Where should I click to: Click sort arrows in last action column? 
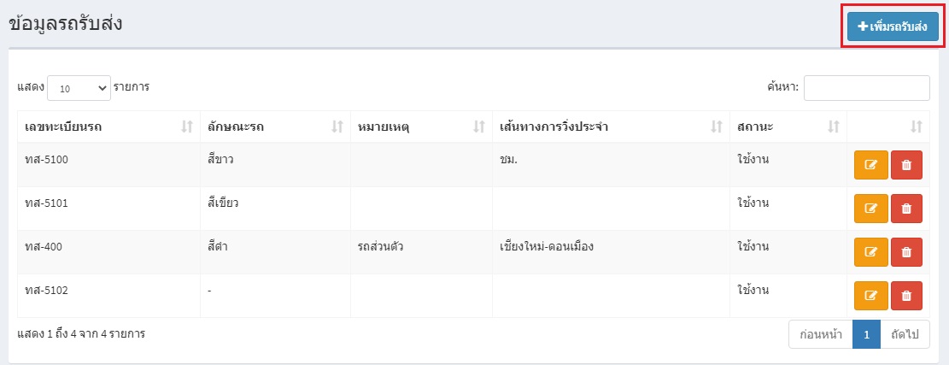tap(917, 127)
